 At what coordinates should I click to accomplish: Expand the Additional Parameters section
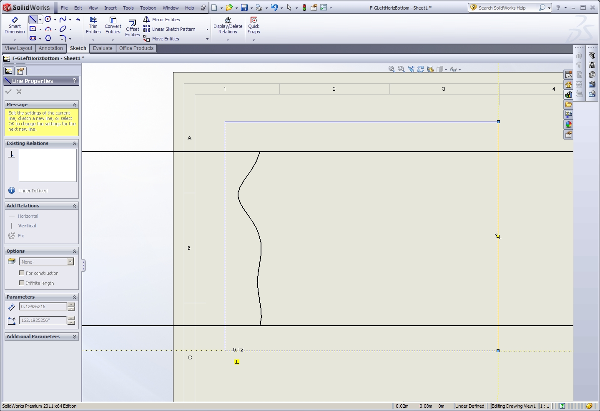coord(74,336)
